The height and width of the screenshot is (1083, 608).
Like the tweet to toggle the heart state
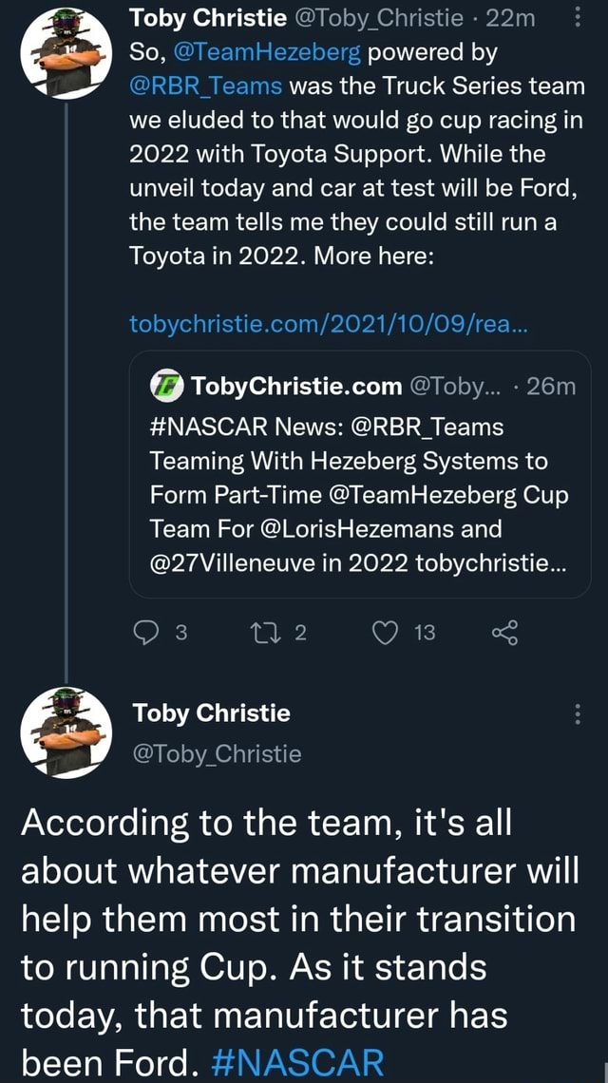click(387, 634)
